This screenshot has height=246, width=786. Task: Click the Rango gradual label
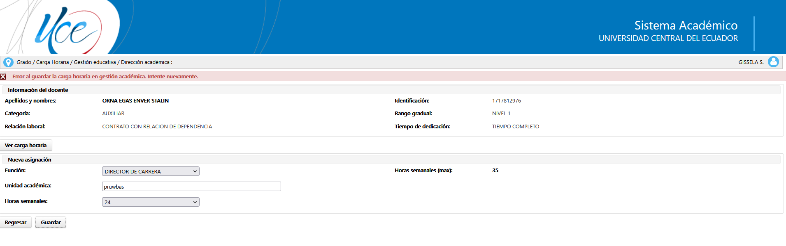pyautogui.click(x=413, y=114)
